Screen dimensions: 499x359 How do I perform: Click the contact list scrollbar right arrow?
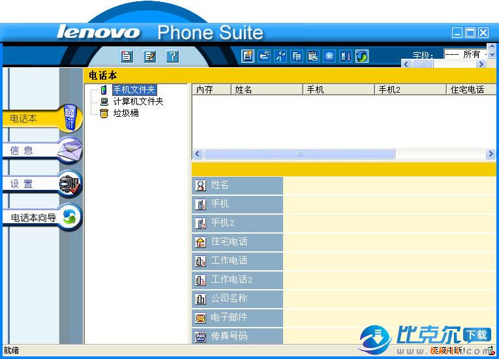pyautogui.click(x=491, y=154)
